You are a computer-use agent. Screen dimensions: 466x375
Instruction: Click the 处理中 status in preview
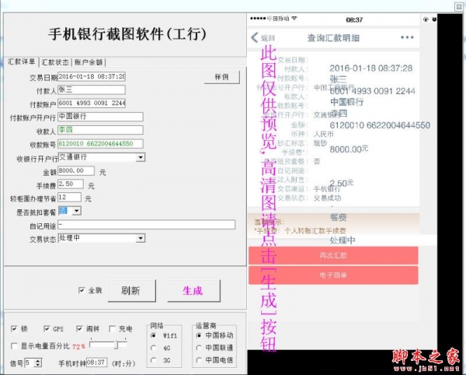pos(343,240)
